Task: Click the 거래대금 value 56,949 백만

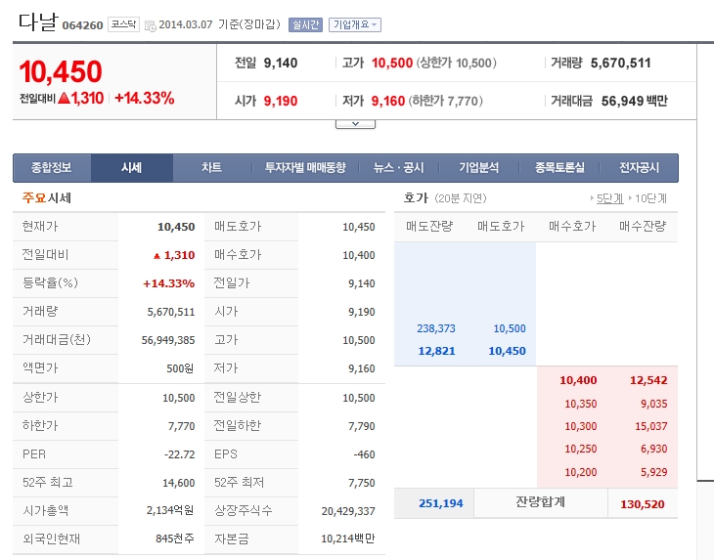Action: [635, 101]
